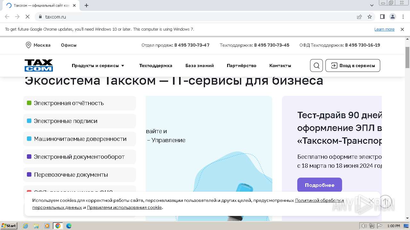Open Партнёрство menu item

click(242, 65)
